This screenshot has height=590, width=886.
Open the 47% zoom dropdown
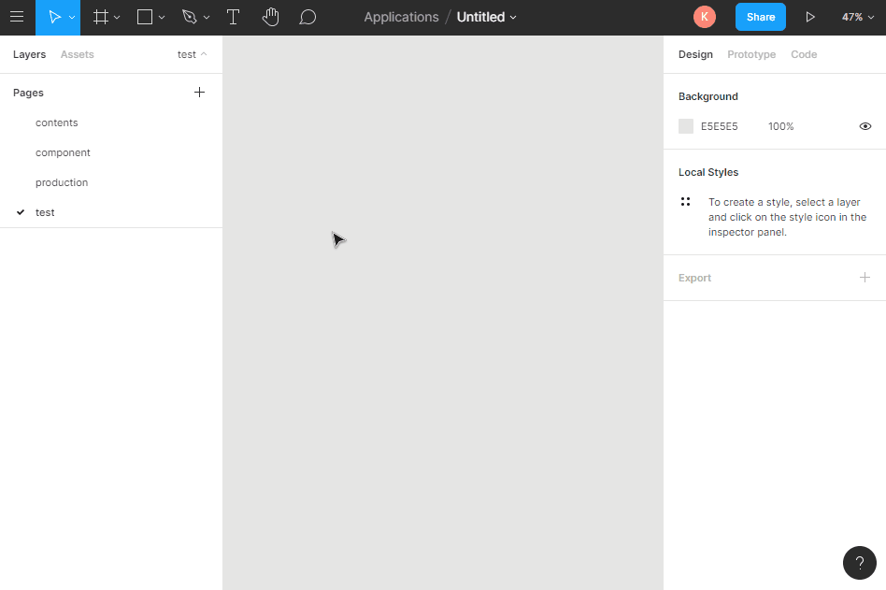tap(858, 17)
